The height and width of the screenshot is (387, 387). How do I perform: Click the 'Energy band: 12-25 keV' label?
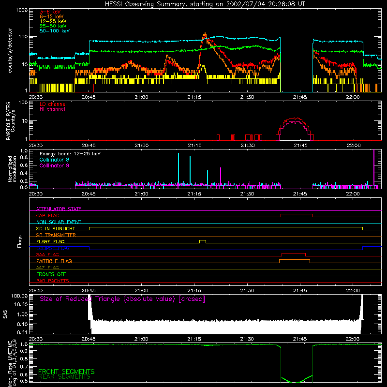[70, 154]
